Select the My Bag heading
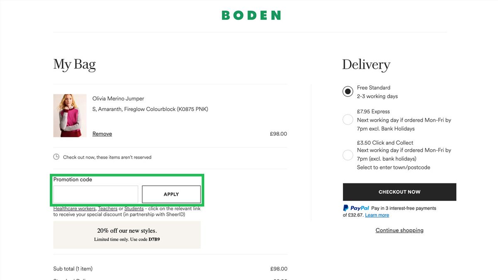Screen dimensions: 498x280 [x=74, y=64]
